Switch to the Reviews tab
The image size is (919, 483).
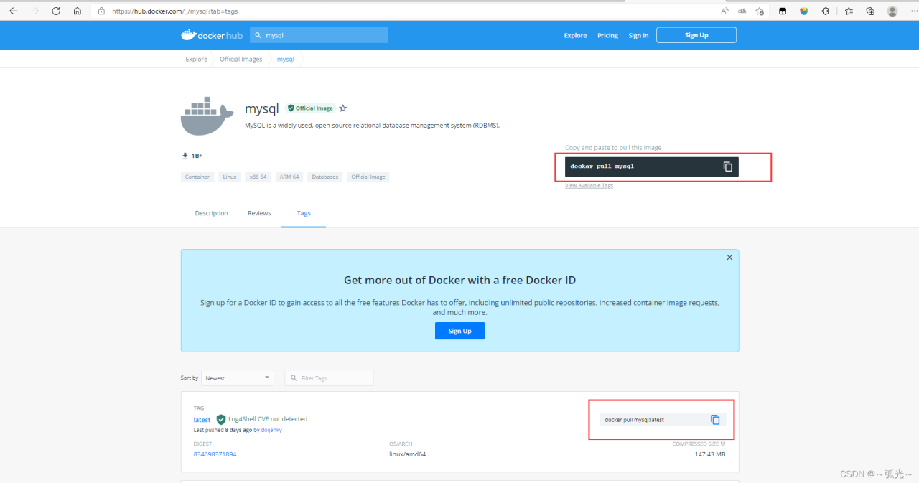point(259,213)
